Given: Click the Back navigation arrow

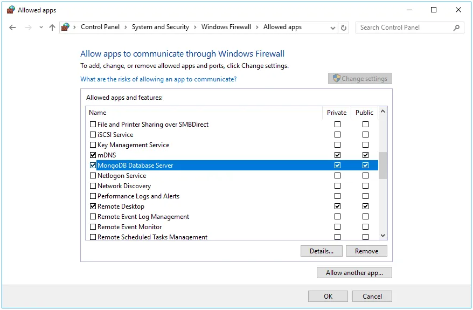Looking at the screenshot, I should coord(12,27).
